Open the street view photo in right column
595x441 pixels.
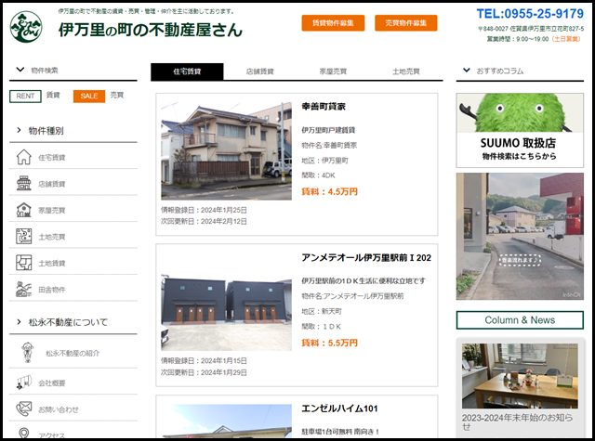tap(520, 237)
